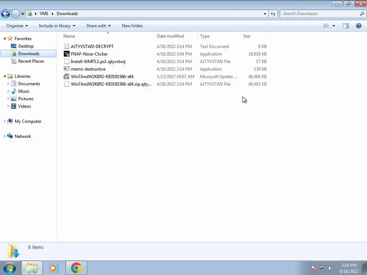Click the Win7AndW2K8R2-KB3191566-x64 update icon
The image size is (367, 275).
[x=67, y=77]
